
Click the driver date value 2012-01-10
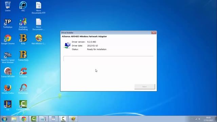[93, 46]
